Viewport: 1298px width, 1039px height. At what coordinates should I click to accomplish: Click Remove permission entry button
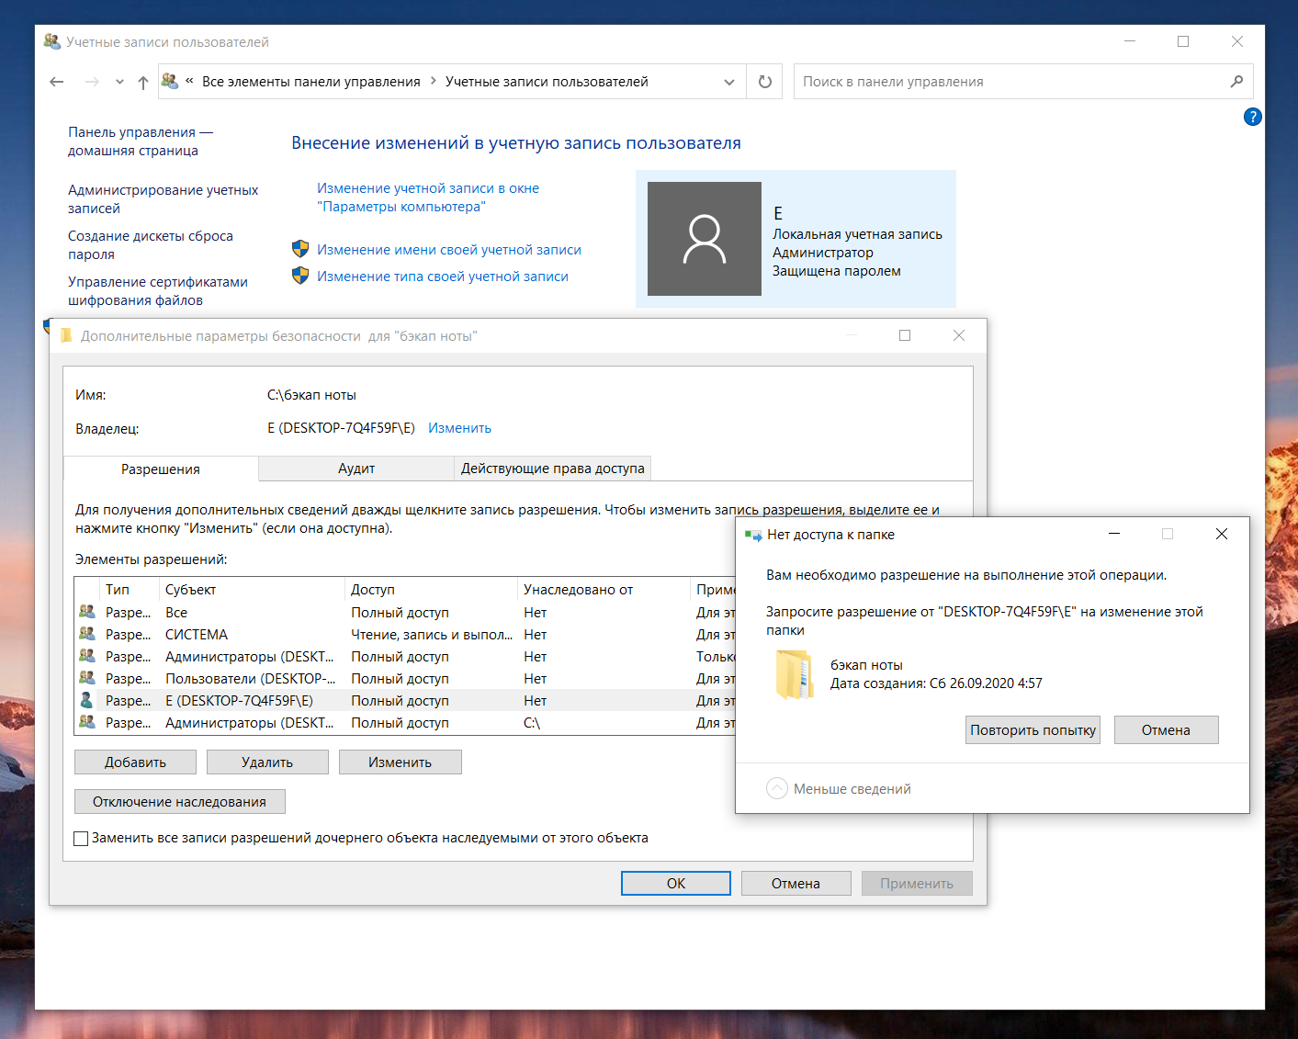(267, 762)
